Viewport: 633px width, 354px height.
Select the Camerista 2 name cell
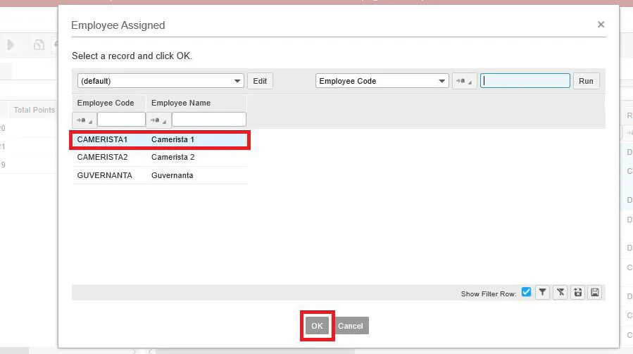(x=173, y=157)
